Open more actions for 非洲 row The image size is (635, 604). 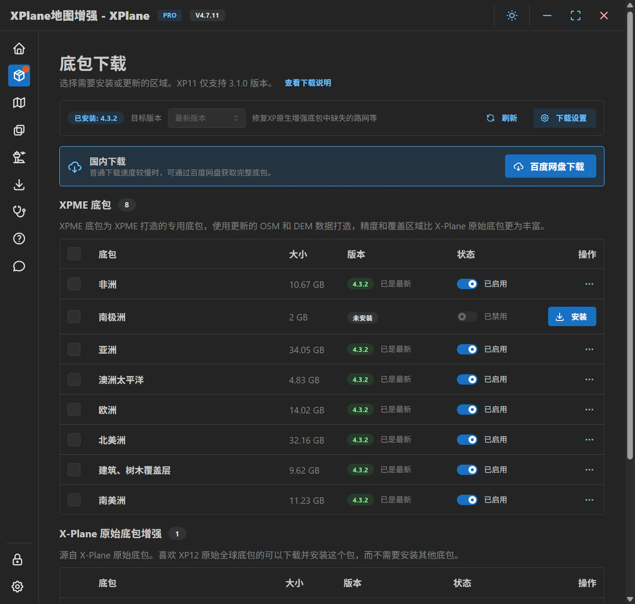[589, 284]
